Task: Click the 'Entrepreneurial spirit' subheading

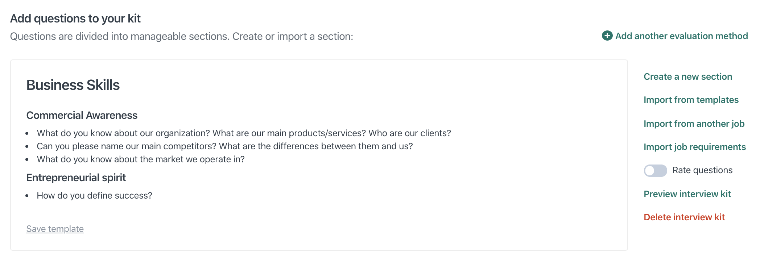Action: [76, 178]
